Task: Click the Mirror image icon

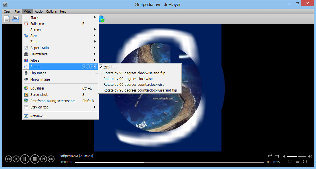Action: 26,79
